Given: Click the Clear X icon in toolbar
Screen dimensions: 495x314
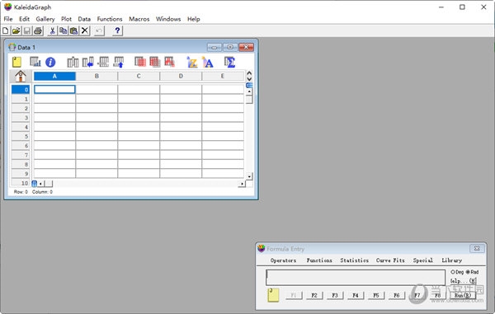Looking at the screenshot, I should pyautogui.click(x=85, y=30).
